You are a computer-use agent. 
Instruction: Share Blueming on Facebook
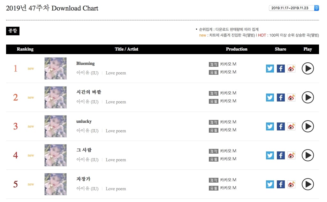click(281, 68)
